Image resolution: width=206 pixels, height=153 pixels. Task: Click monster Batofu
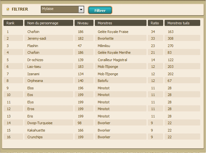pos(103,81)
